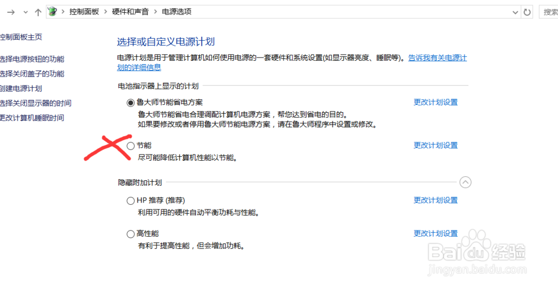Click 更改计划设置 for 节能 plan
The width and height of the screenshot is (558, 289).
click(436, 145)
